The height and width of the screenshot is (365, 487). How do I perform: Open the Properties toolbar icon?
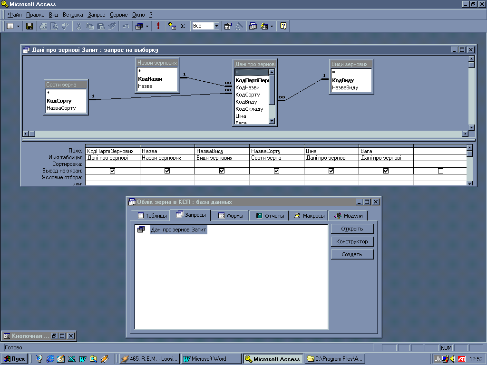[x=228, y=26]
